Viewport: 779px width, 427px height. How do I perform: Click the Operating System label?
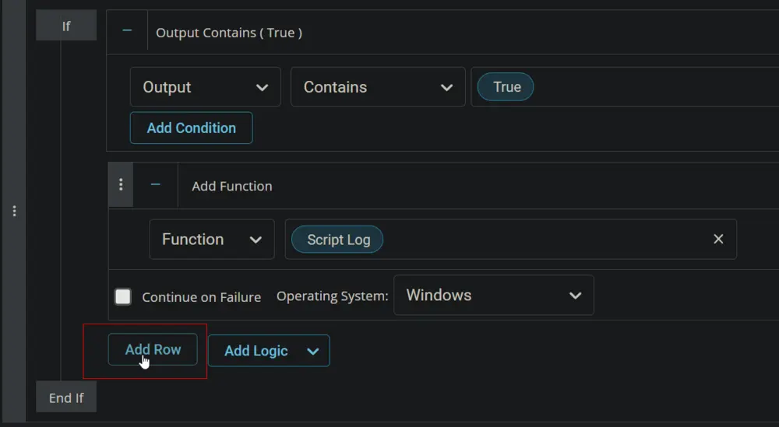point(333,296)
